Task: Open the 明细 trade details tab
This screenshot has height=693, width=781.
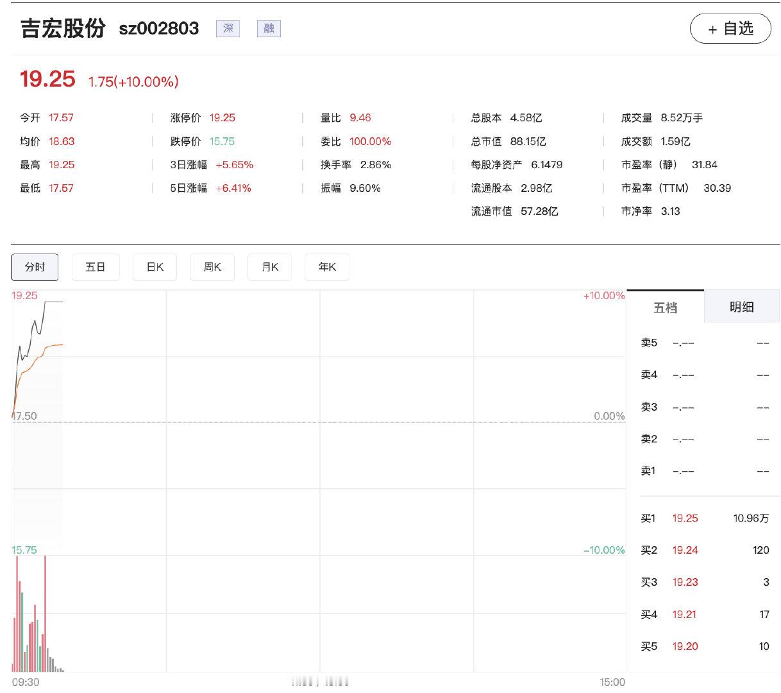Action: (742, 307)
